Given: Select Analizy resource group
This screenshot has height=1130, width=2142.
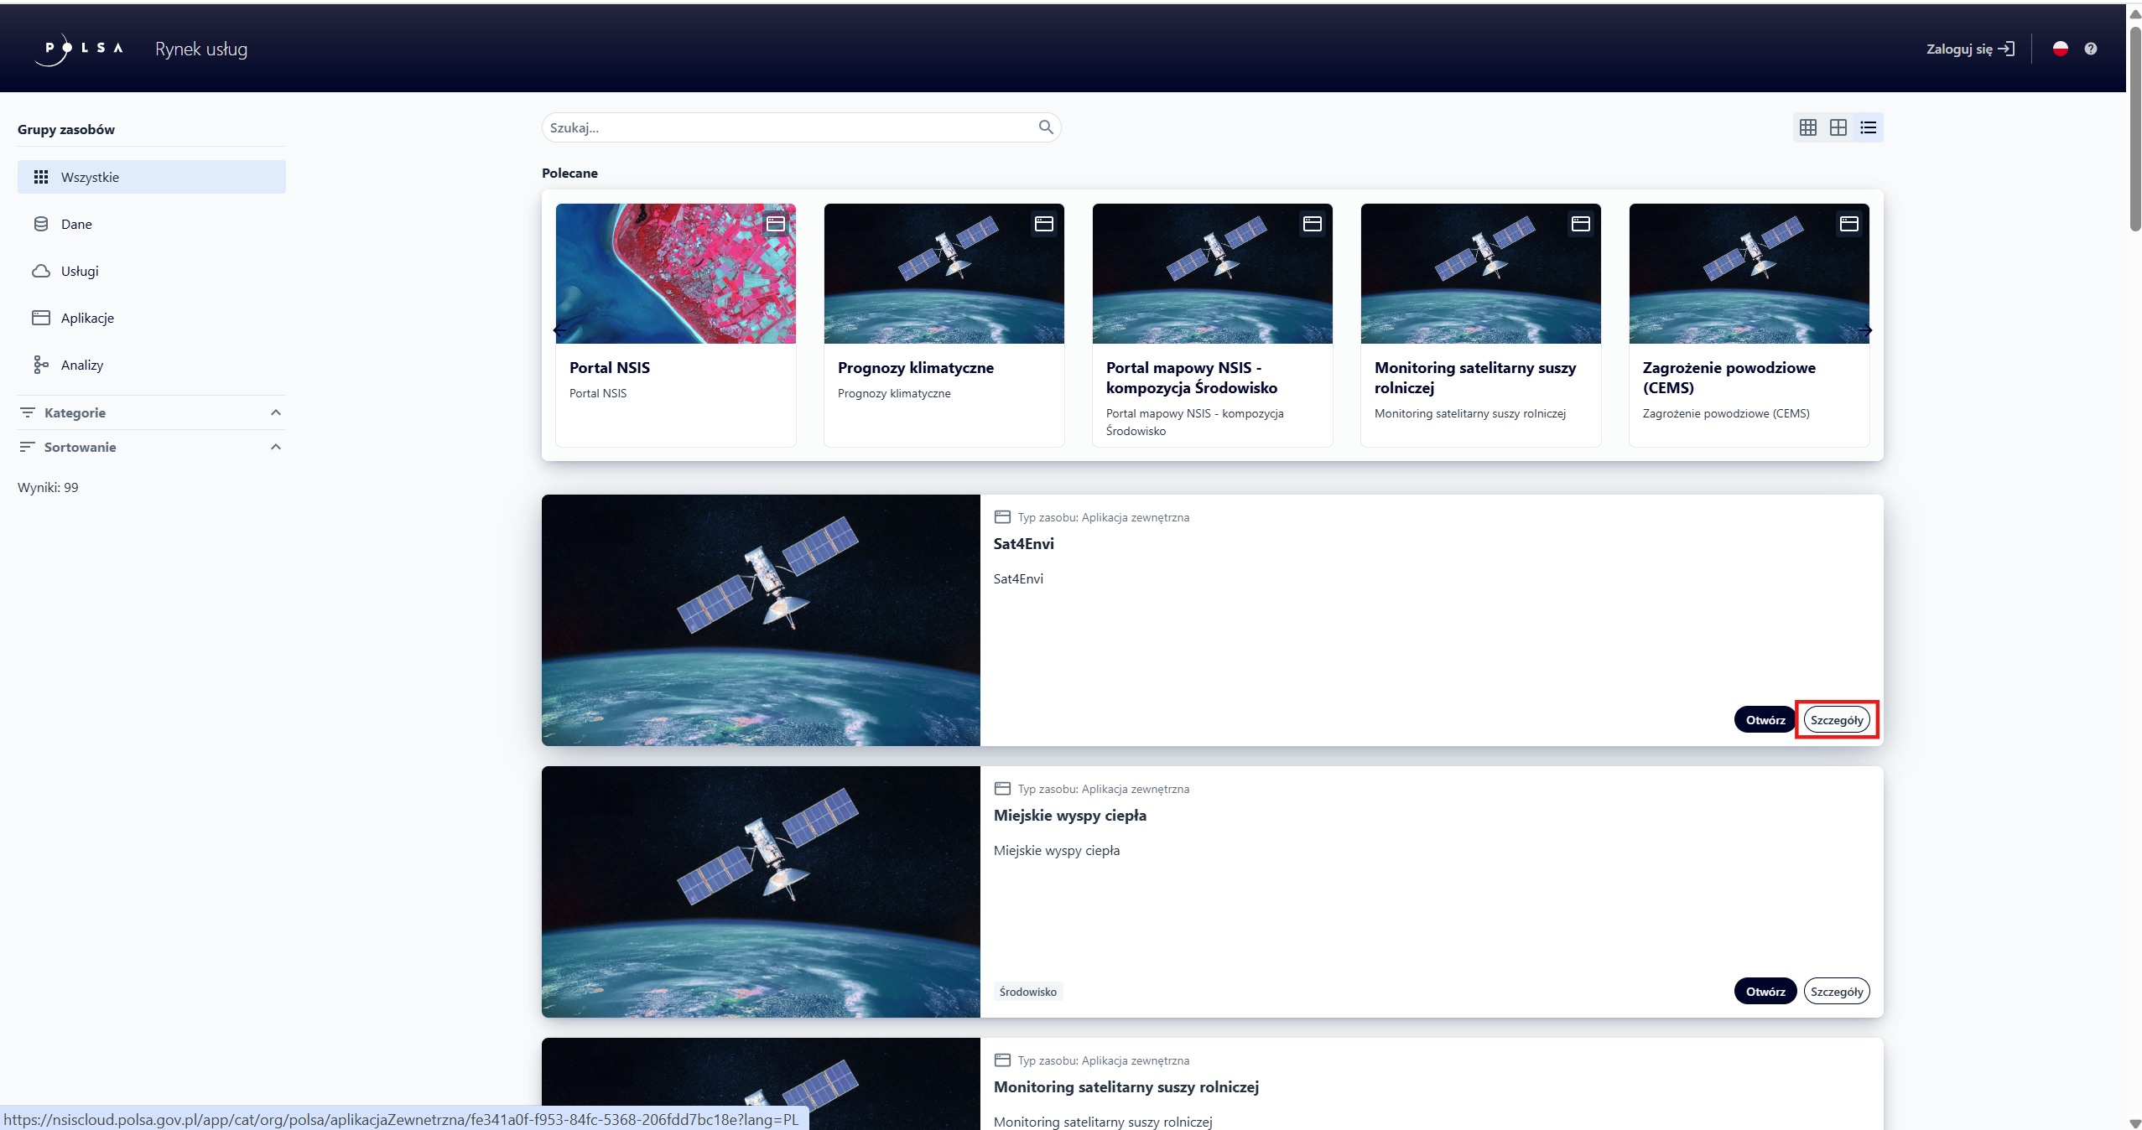Looking at the screenshot, I should click(82, 365).
